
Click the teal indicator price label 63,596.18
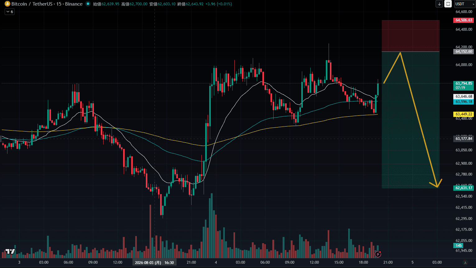(464, 102)
